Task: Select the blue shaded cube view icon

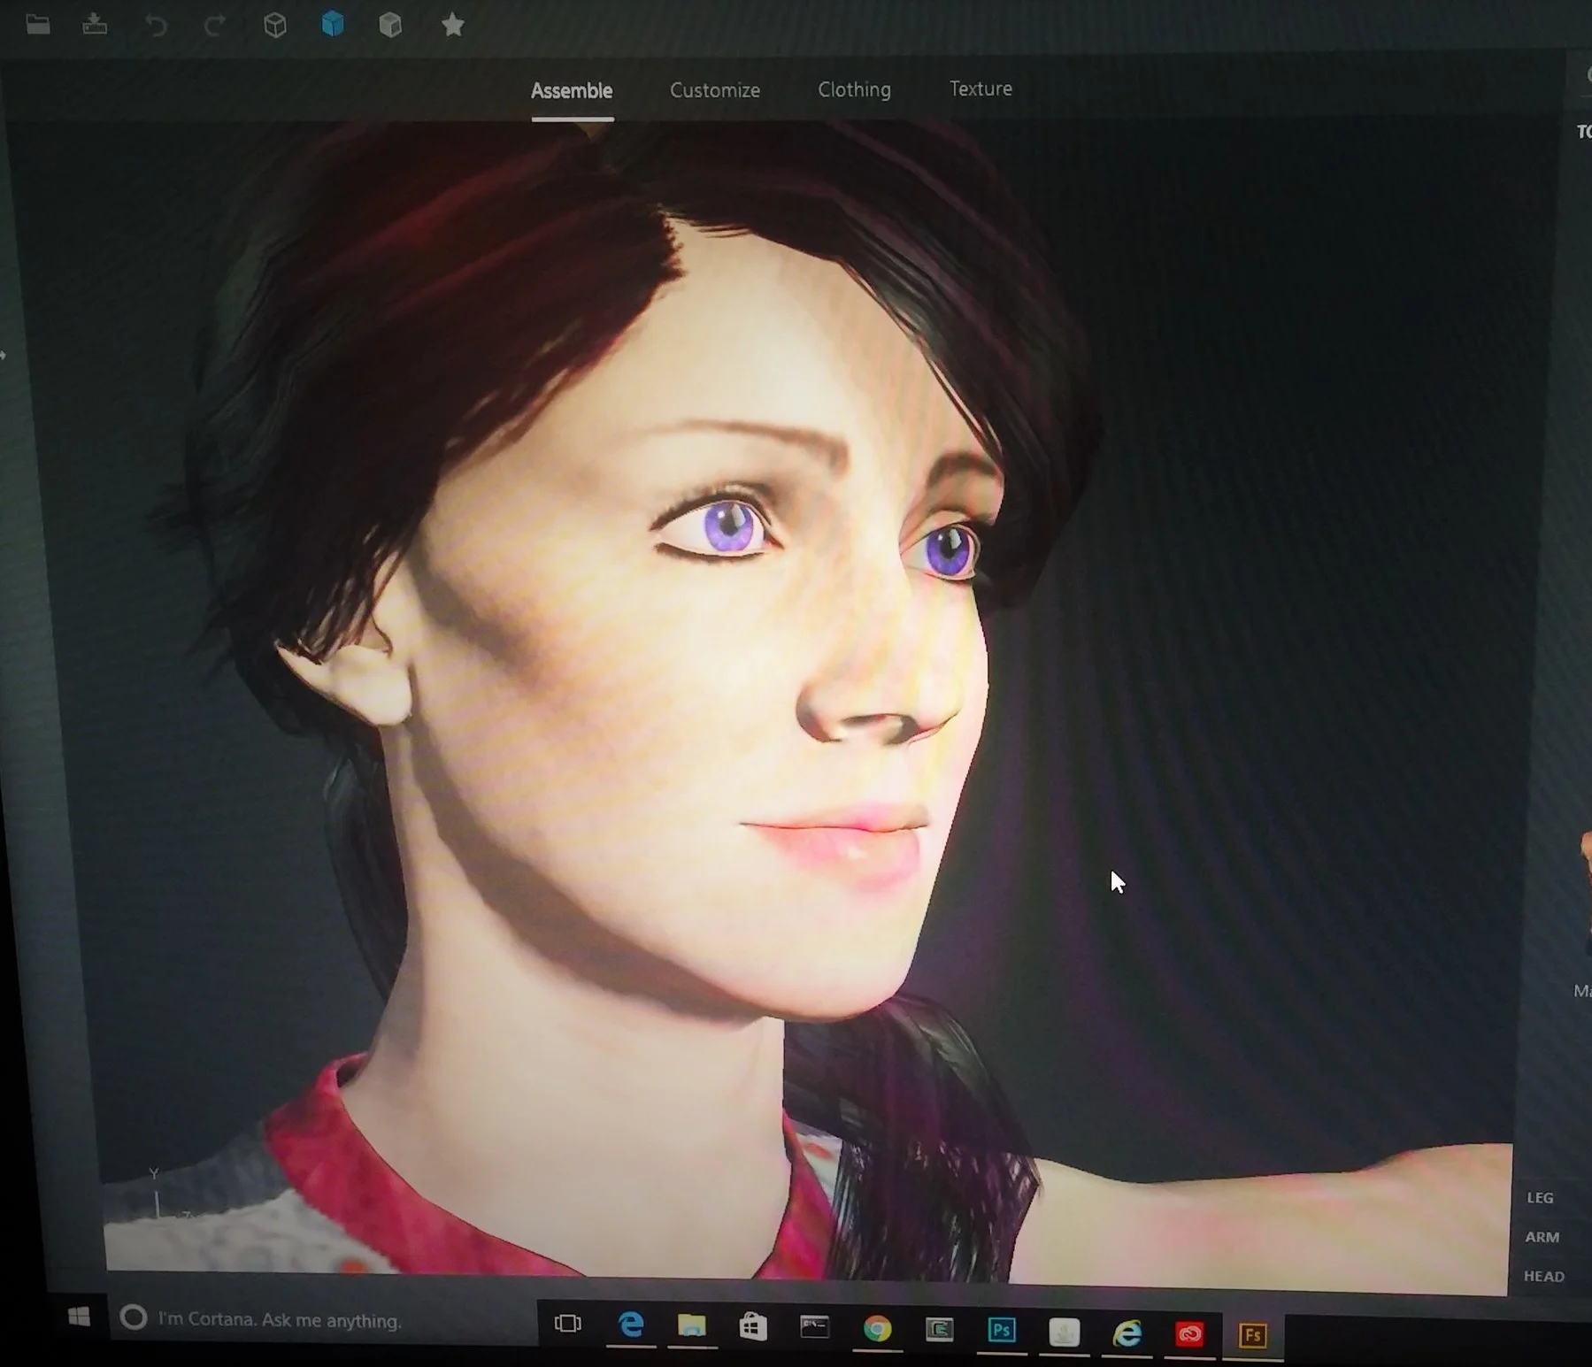Action: 333,24
